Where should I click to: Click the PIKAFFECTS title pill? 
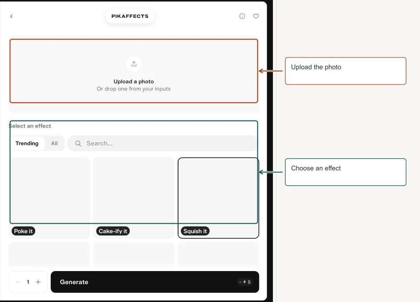pos(130,16)
